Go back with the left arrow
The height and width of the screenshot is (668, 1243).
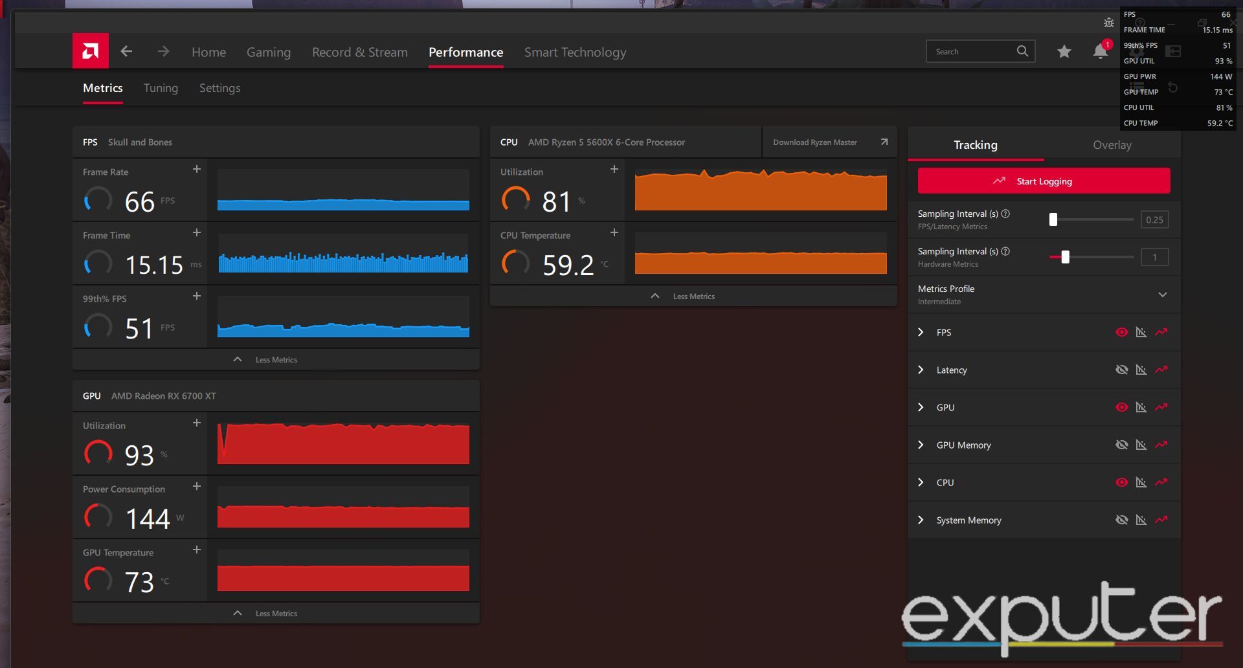[126, 51]
